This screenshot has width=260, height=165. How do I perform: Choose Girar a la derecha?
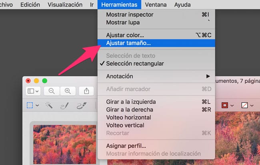[156, 110]
